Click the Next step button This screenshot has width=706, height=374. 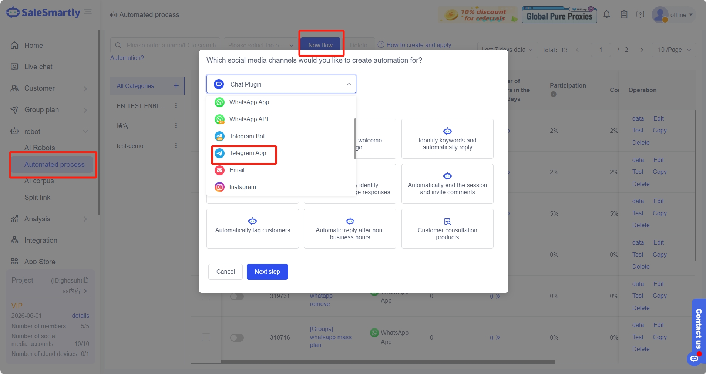(267, 272)
